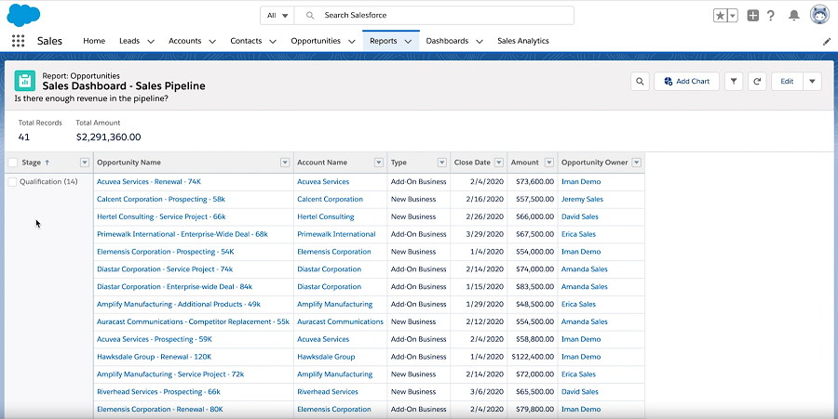
Task: View notifications via the bell icon
Action: click(794, 16)
